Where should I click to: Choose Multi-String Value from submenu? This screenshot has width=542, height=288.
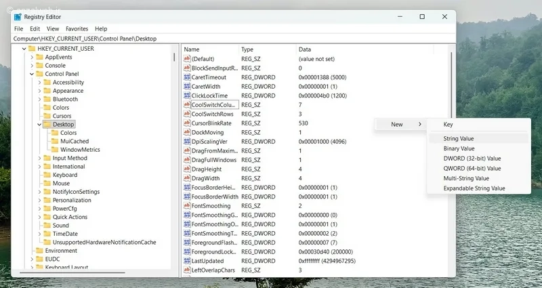479,178
